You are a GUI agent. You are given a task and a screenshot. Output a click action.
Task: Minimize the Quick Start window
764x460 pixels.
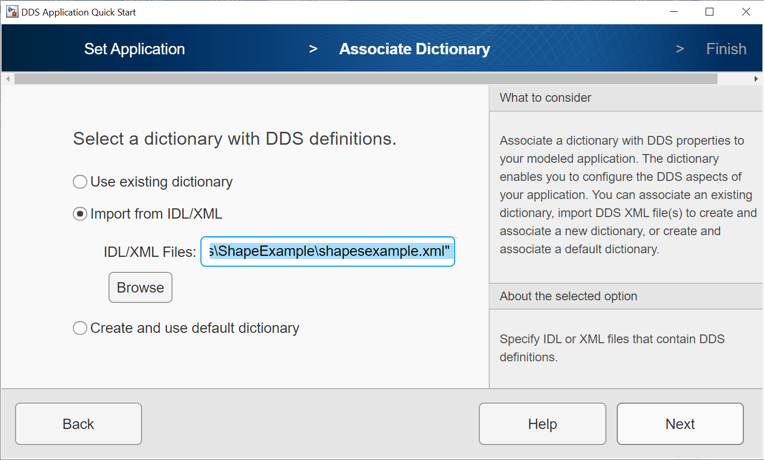[674, 12]
